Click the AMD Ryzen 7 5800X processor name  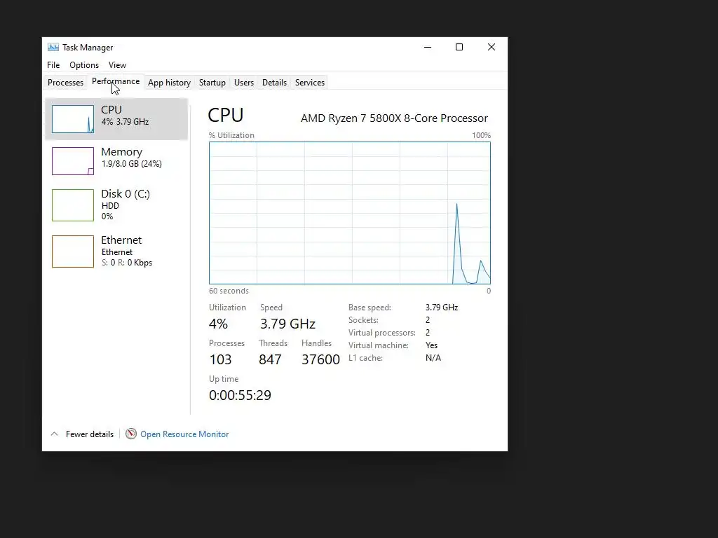click(394, 118)
